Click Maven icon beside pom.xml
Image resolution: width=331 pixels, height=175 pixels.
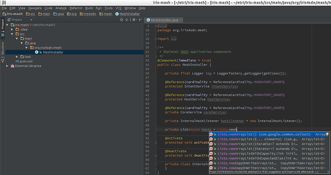pos(17,61)
